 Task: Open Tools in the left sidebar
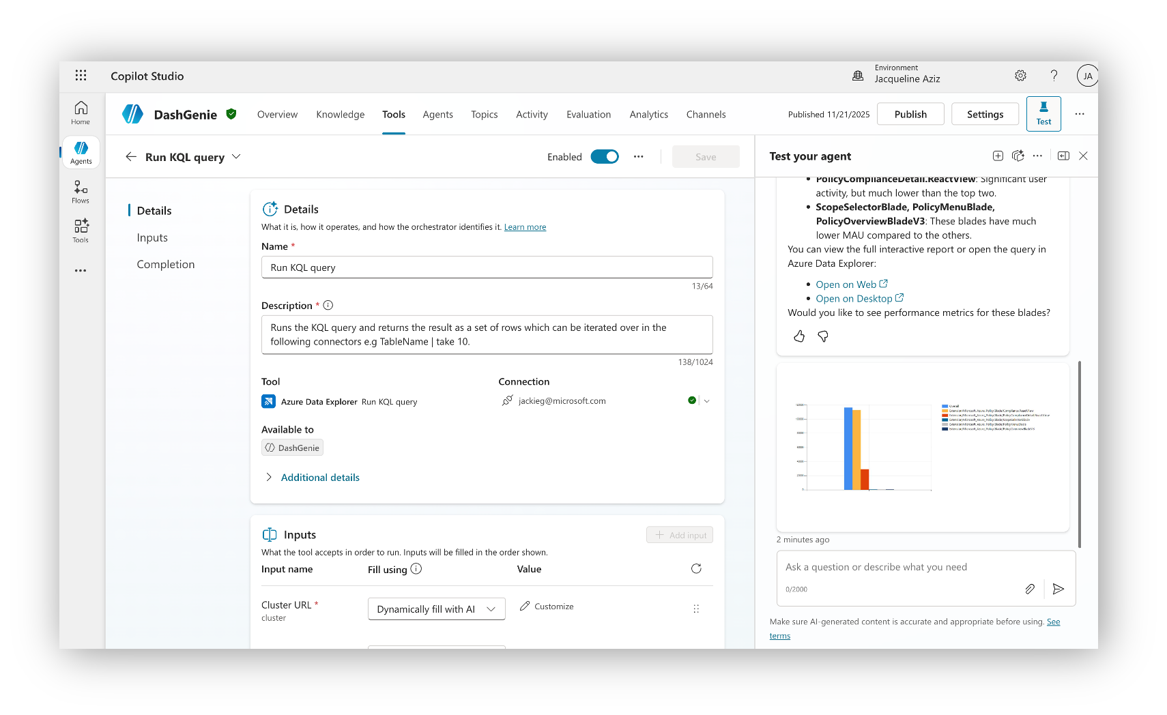pyautogui.click(x=81, y=231)
